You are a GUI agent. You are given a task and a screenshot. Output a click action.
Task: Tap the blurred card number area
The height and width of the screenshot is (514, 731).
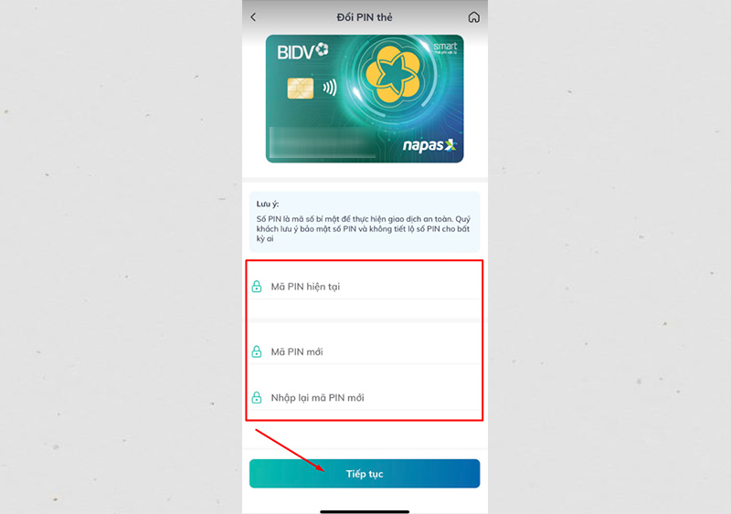pyautogui.click(x=323, y=142)
